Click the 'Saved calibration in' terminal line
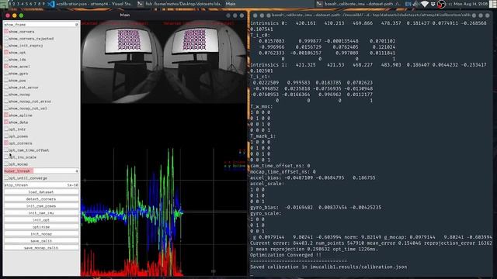This screenshot has height=279, width=497. click(x=328, y=267)
